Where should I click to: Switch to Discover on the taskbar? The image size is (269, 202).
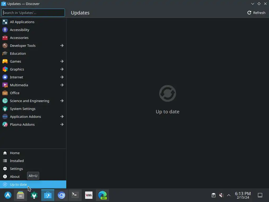click(x=48, y=195)
